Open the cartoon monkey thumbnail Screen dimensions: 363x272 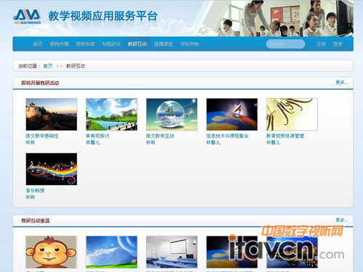pos(52,252)
